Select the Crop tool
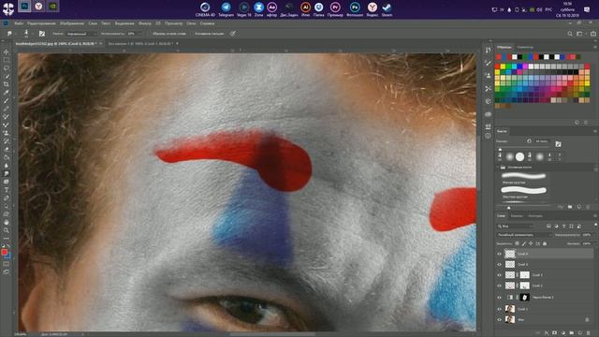Viewport: 599px width, 337px height. pos(6,84)
